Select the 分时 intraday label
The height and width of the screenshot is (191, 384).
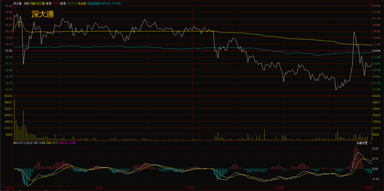pos(26,4)
